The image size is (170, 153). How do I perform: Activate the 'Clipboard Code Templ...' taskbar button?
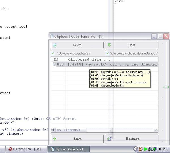pos(69,149)
